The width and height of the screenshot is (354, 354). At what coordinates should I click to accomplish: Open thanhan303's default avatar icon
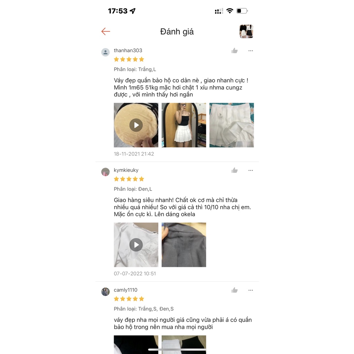coord(105,52)
